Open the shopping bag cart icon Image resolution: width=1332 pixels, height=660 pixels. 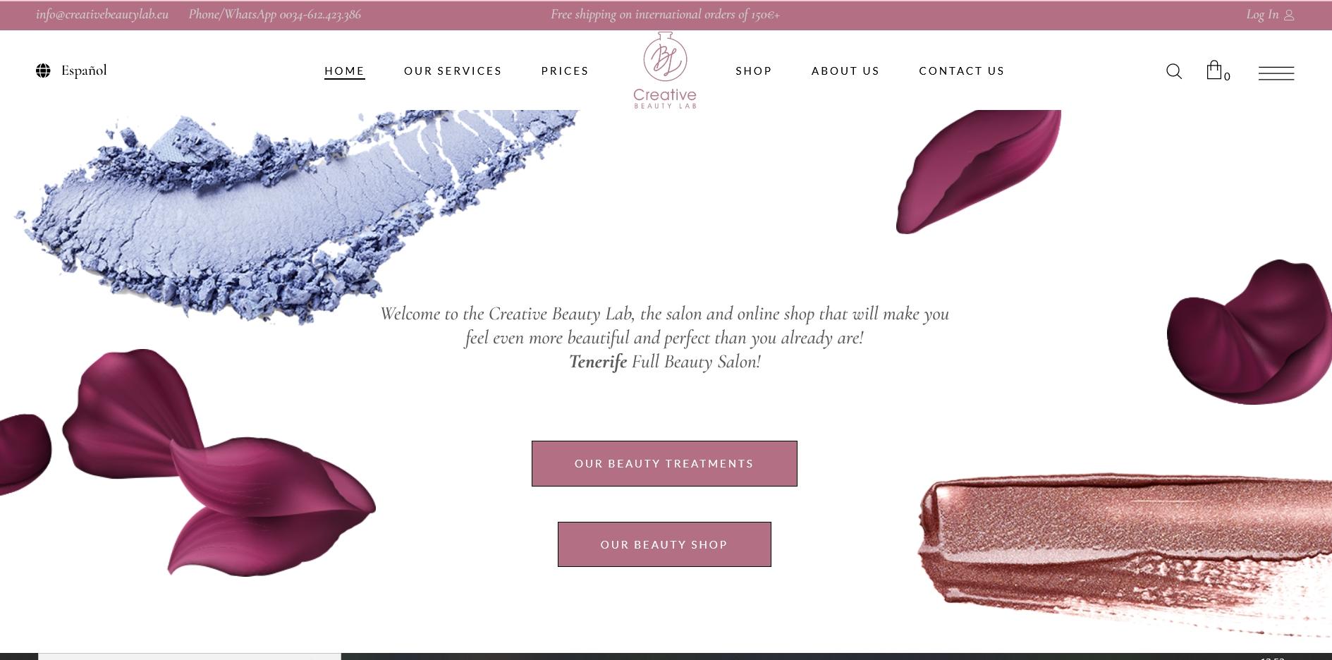1214,70
